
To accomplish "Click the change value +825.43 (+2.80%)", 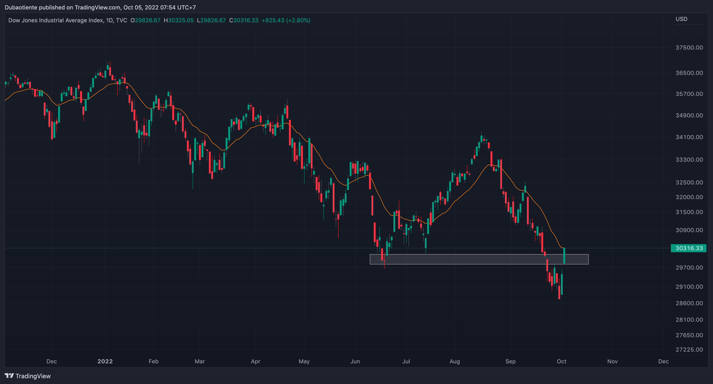I will (x=286, y=20).
